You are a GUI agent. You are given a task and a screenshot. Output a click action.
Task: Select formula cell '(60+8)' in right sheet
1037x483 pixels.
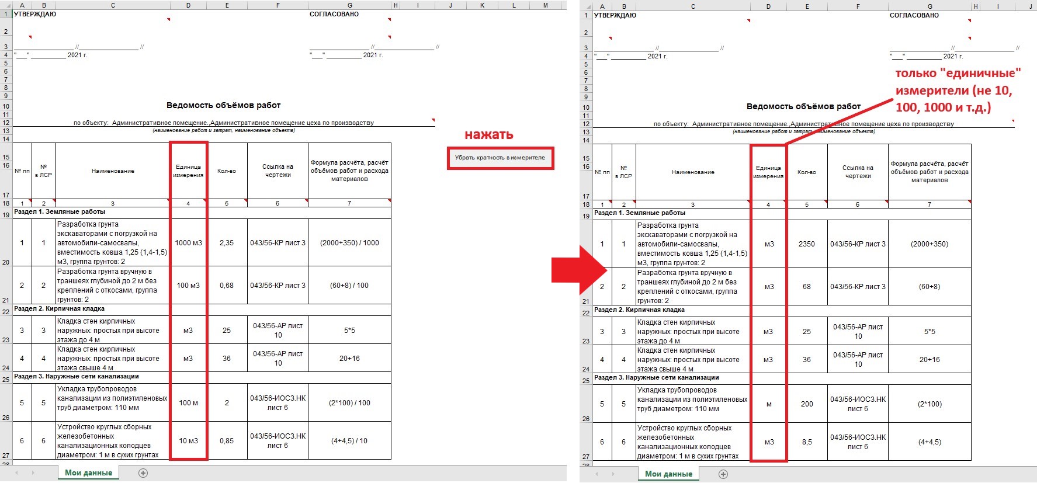pos(930,287)
